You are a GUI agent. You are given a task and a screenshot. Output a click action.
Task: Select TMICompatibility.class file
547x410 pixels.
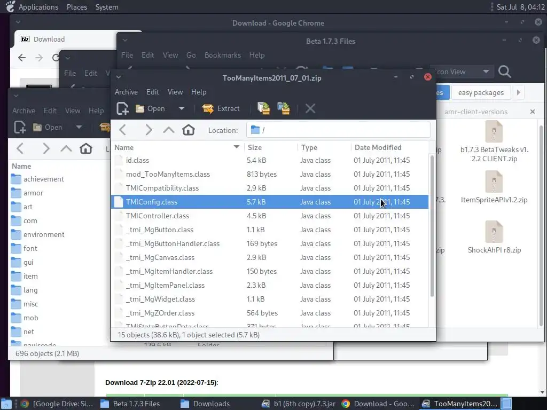pos(270,188)
